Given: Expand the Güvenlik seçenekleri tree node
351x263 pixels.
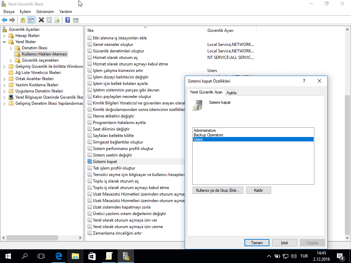Looking at the screenshot, I should tap(11, 60).
